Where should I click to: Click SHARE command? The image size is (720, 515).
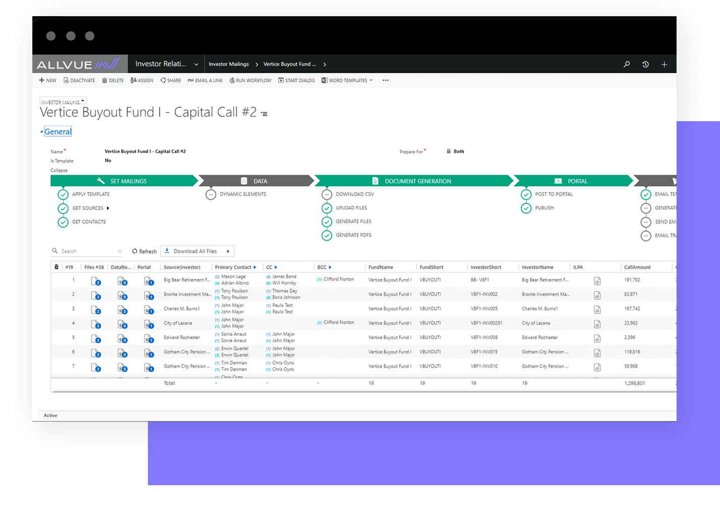[171, 80]
